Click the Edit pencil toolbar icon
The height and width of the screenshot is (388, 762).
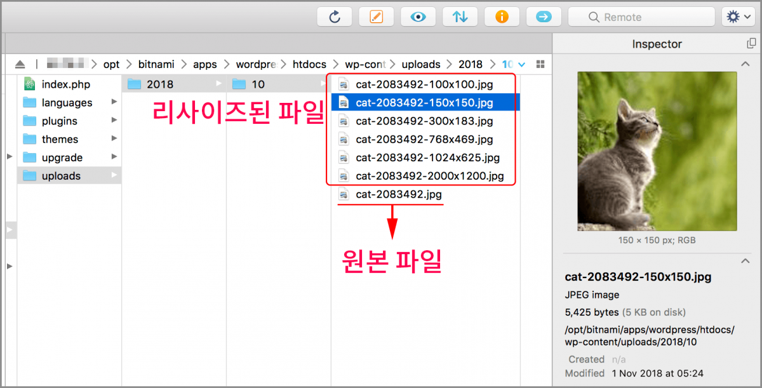click(x=377, y=17)
